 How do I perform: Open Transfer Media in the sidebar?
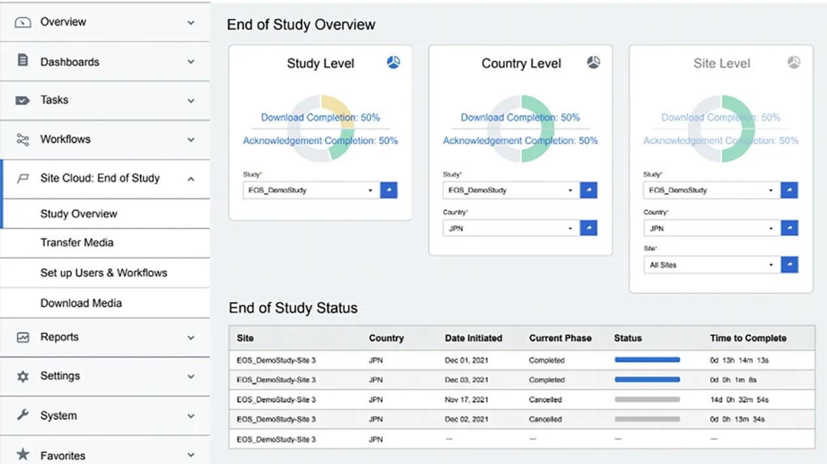[77, 242]
